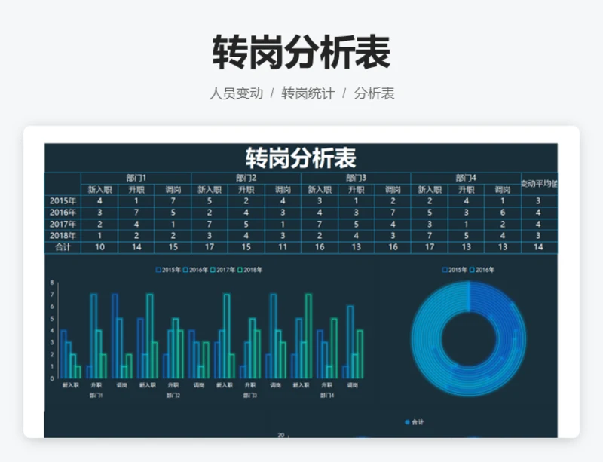
Task: Click 2016年 legend marker above donut chart
Action: tap(472, 270)
